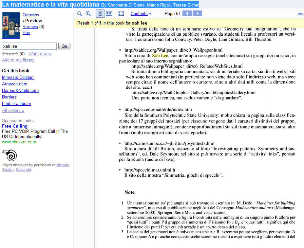This screenshot has height=248, width=304.
Task: Expand the All sellers list
Action: click(x=13, y=110)
